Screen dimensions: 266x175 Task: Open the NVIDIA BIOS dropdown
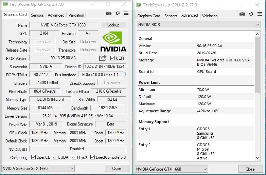[199, 25]
